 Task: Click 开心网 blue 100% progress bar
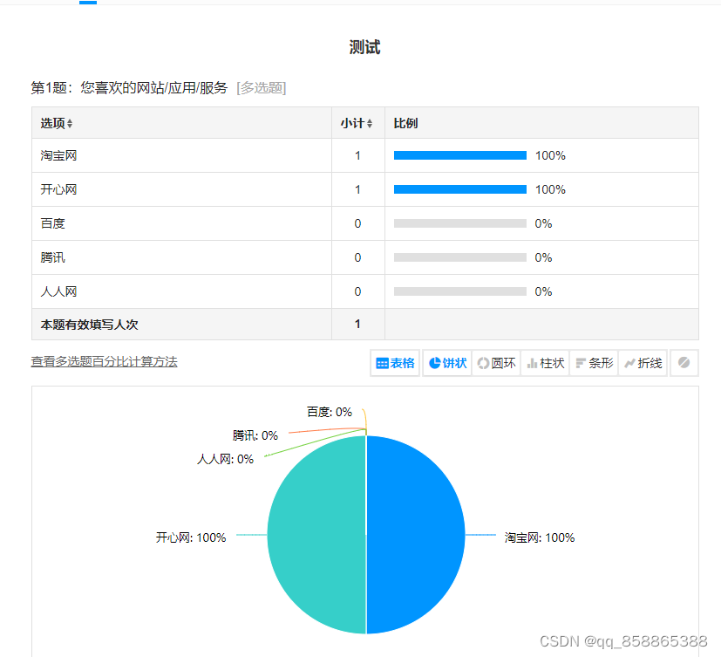click(459, 189)
